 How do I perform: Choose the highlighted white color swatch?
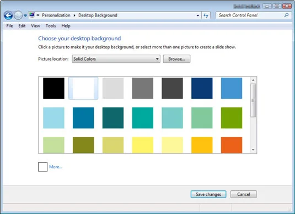tap(83, 88)
